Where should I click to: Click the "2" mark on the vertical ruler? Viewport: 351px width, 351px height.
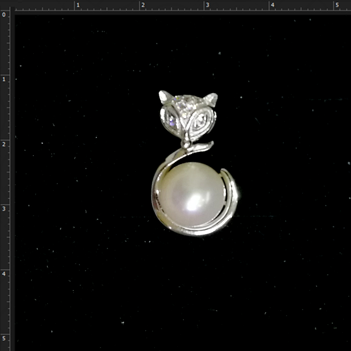[x=4, y=144]
